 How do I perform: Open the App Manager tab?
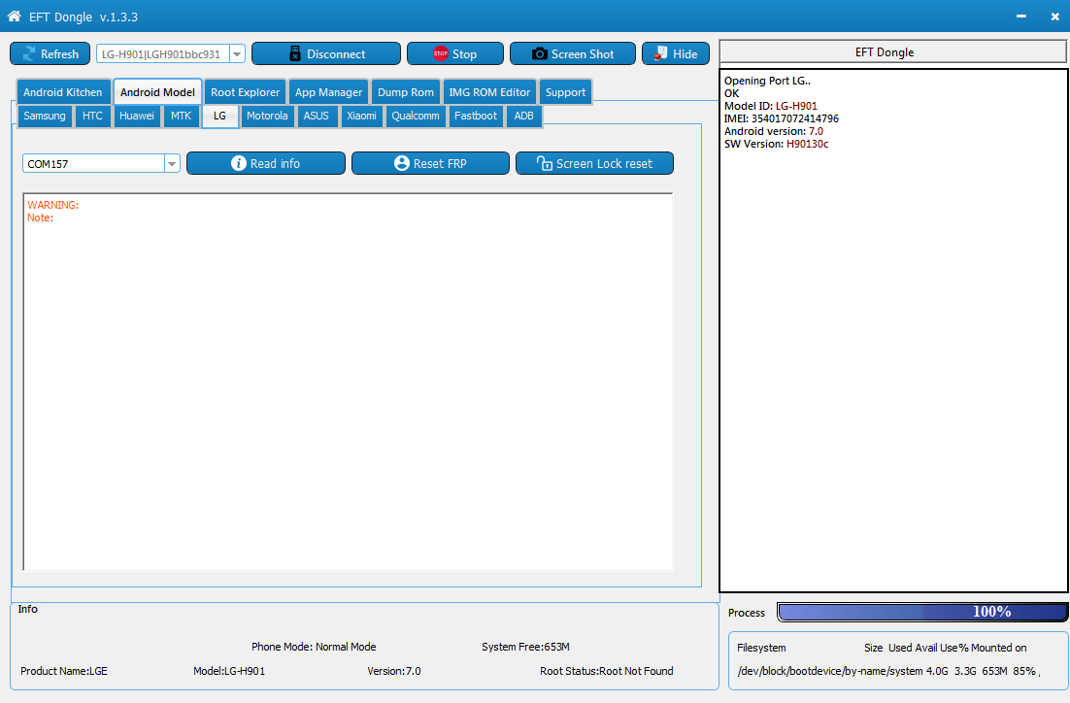click(x=328, y=92)
